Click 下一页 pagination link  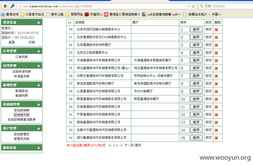click(x=129, y=145)
